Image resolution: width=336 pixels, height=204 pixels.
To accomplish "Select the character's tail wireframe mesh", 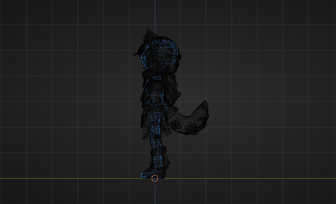I will click(x=189, y=119).
